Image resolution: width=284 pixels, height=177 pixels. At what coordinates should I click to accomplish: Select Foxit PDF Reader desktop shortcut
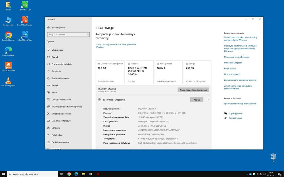tap(8, 67)
